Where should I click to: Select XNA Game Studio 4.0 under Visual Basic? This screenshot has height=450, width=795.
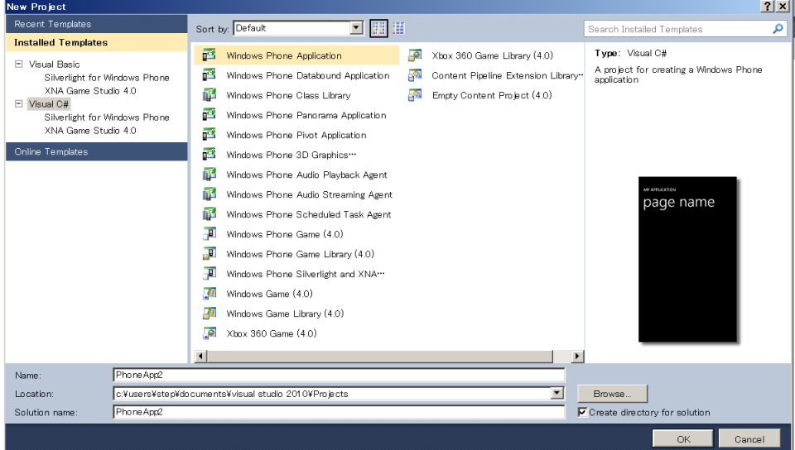(x=90, y=91)
